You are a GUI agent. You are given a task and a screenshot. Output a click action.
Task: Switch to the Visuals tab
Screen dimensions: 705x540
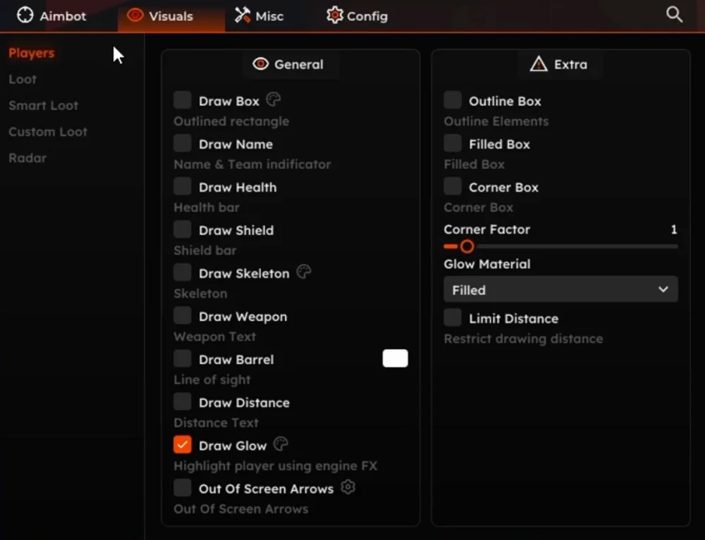(161, 15)
